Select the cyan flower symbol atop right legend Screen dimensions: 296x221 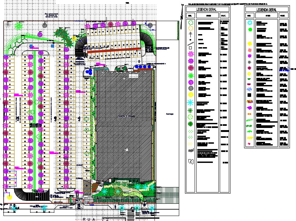pyautogui.click(x=250, y=23)
